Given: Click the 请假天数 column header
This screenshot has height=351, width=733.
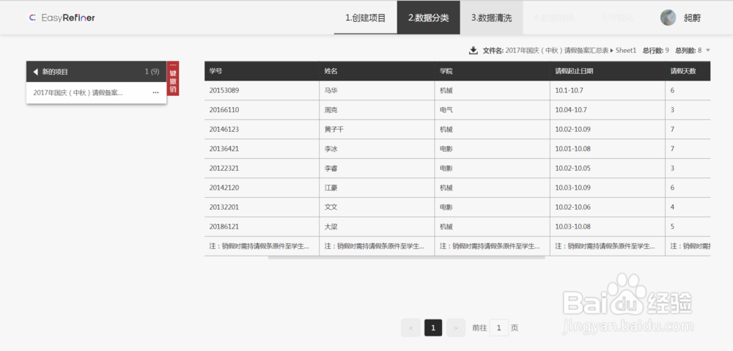Looking at the screenshot, I should (x=688, y=71).
